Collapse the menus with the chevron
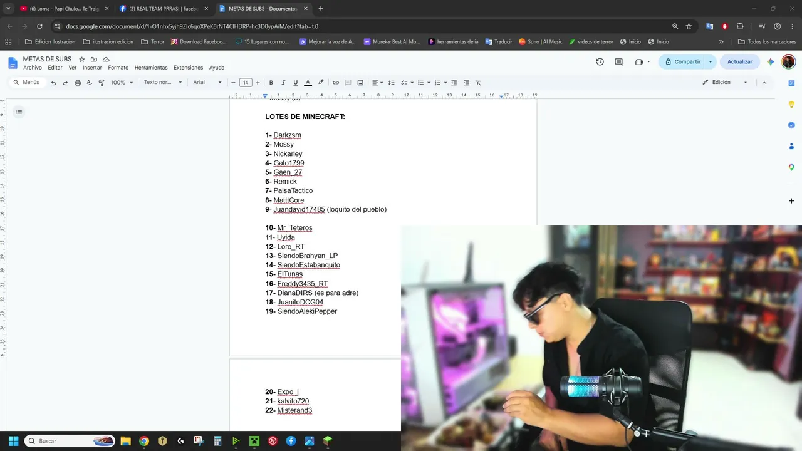 (764, 83)
